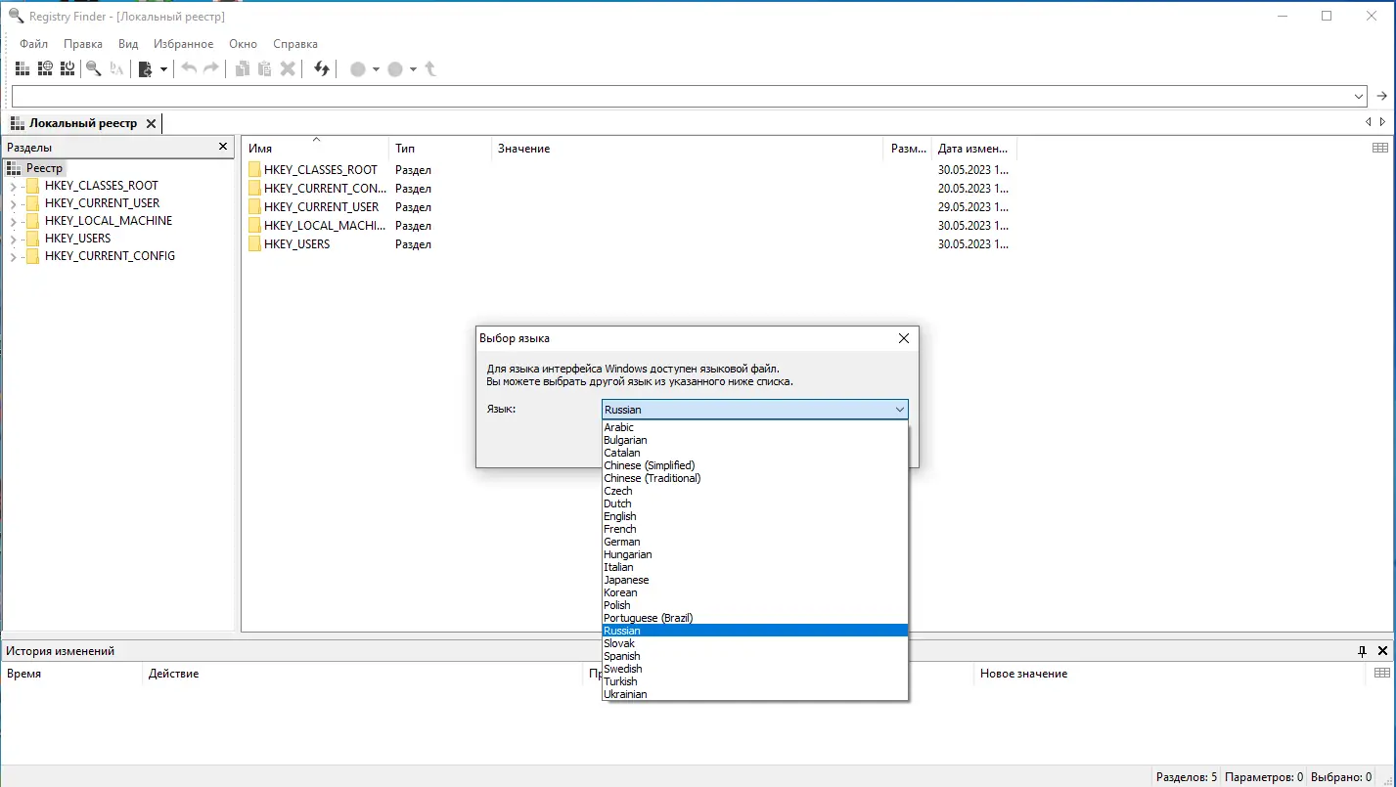Choose Ukrainian in the language list
1396x787 pixels.
click(625, 694)
